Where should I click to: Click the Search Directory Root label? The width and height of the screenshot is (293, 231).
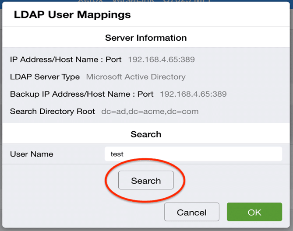[x=53, y=112]
